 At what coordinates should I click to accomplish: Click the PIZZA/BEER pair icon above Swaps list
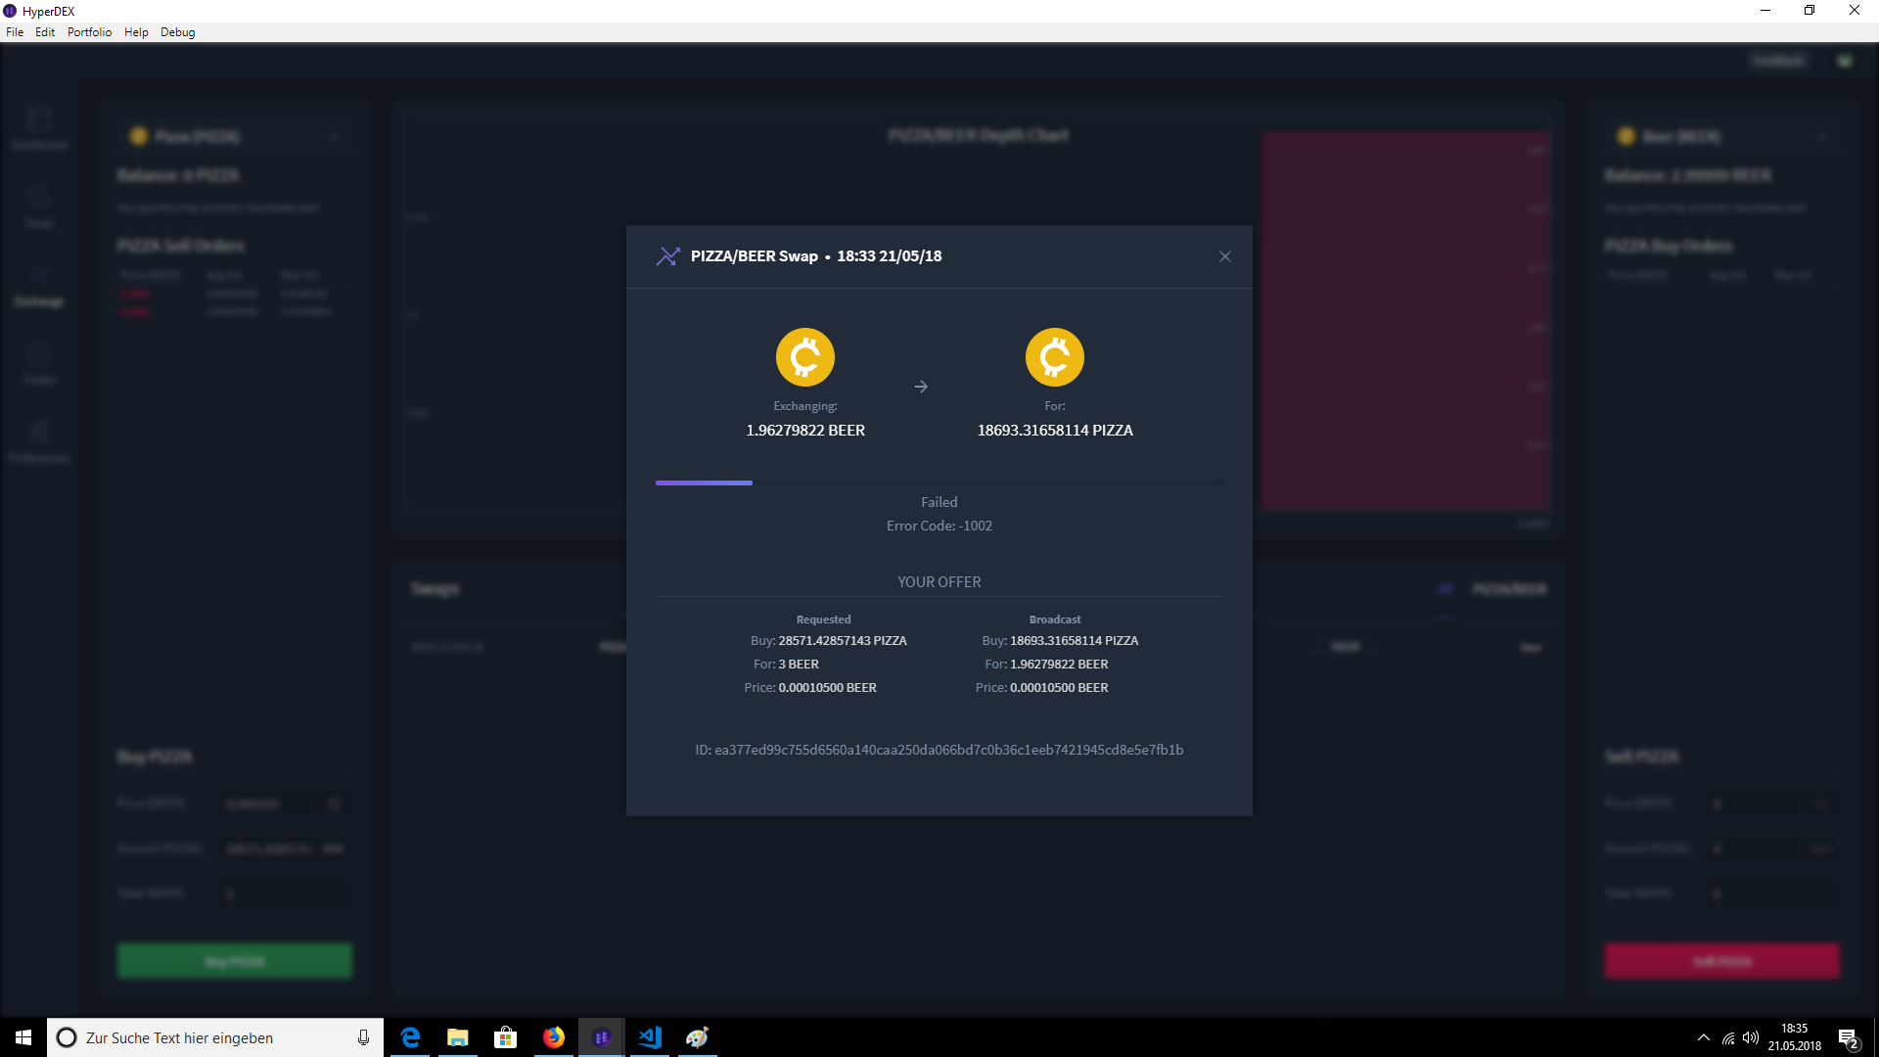pos(1446,588)
